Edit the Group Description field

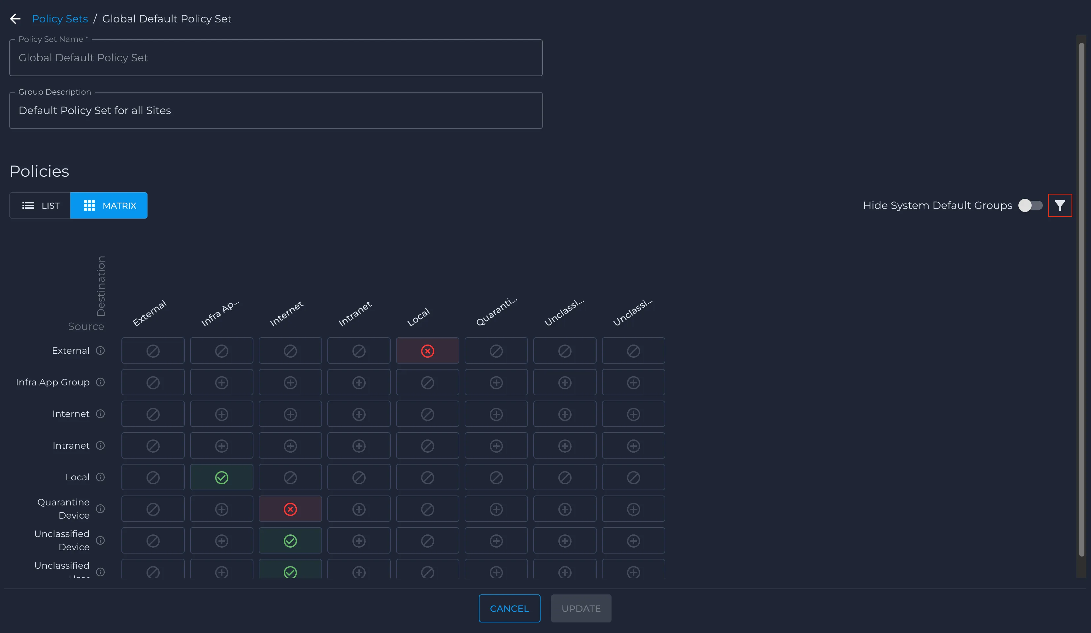(x=276, y=110)
